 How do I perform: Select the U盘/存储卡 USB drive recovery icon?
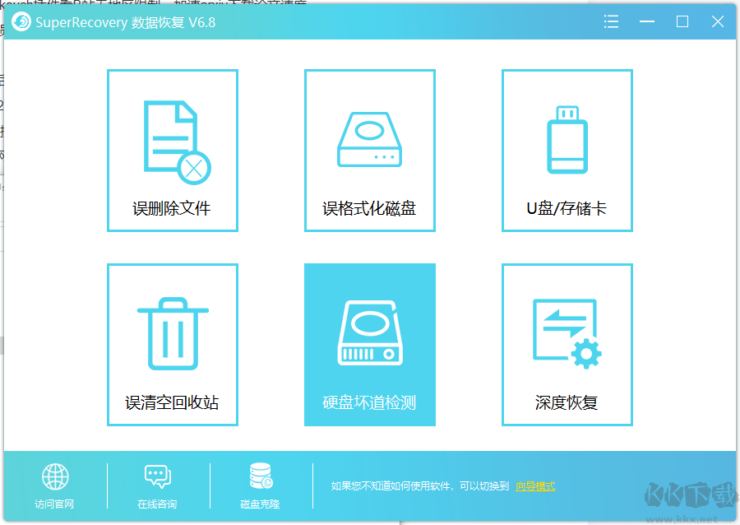567,140
